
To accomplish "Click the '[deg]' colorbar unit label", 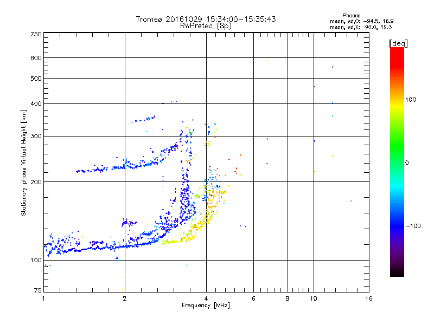I will tap(398, 43).
